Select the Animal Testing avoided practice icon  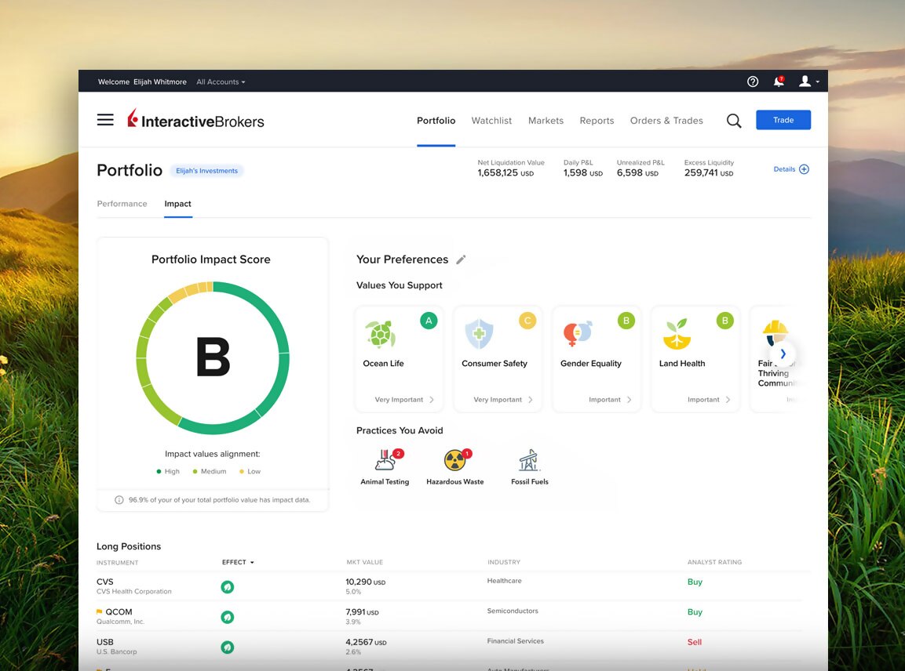coord(384,461)
